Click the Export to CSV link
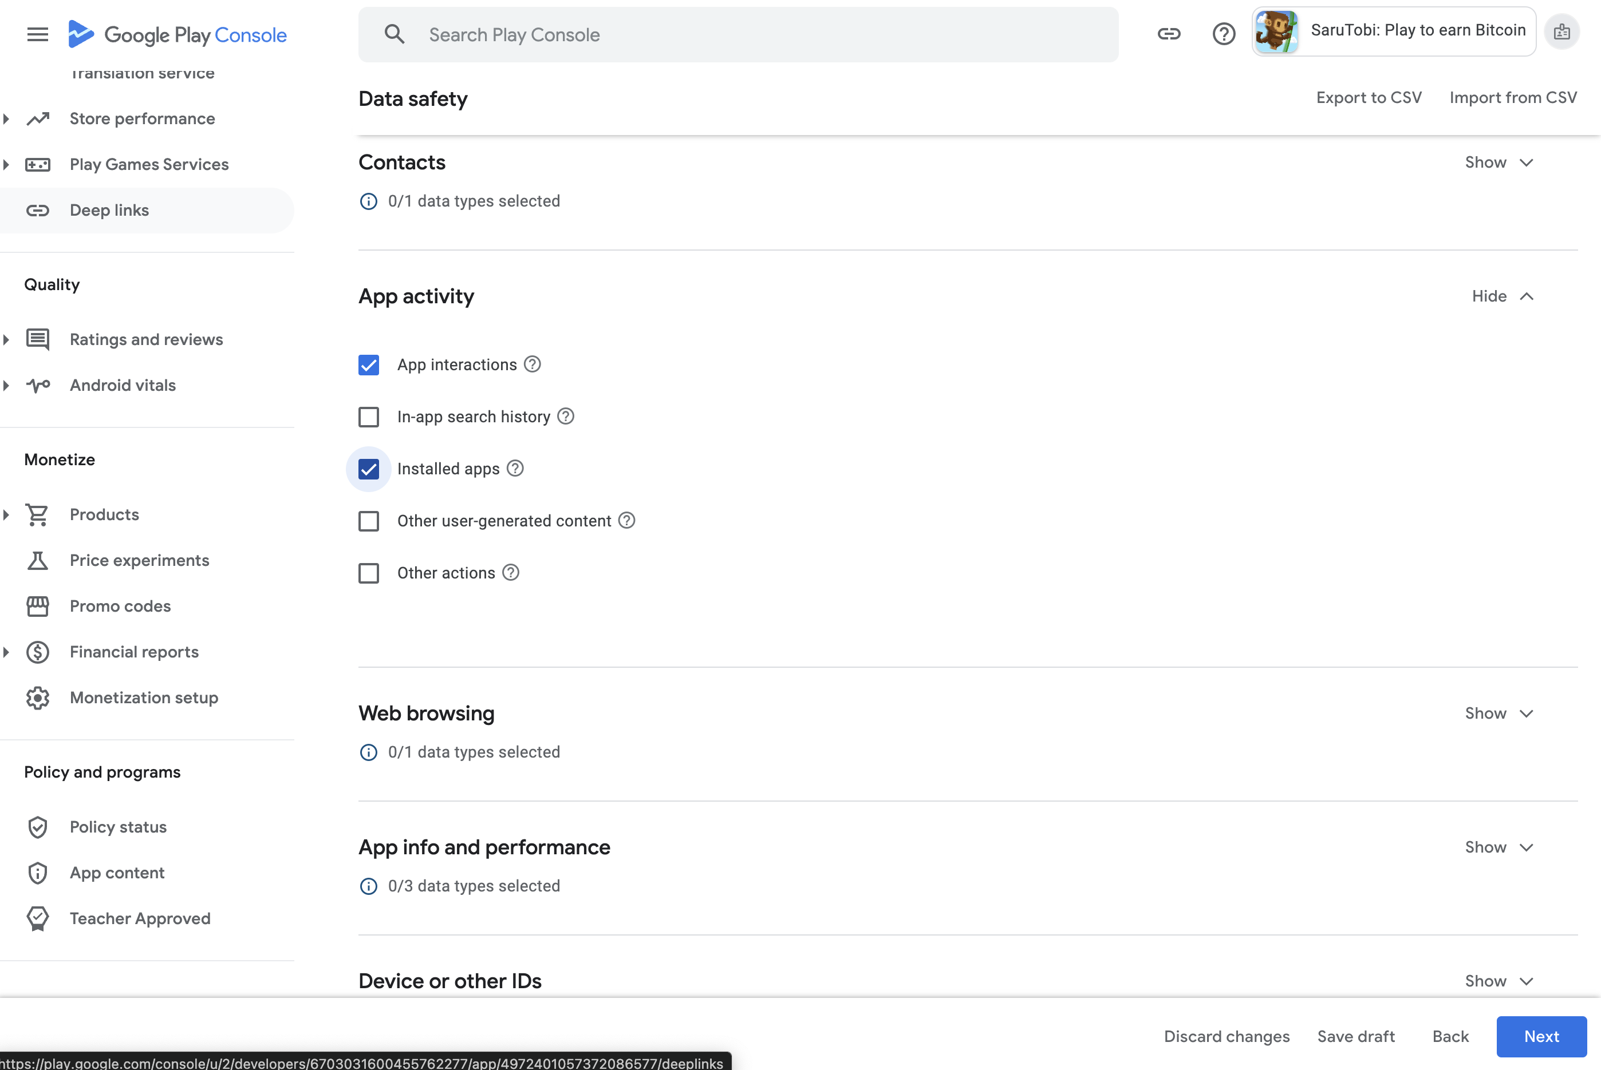 [x=1369, y=98]
